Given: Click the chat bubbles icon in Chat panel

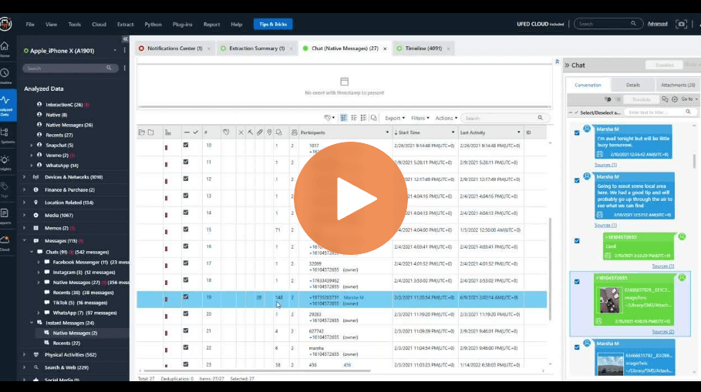Looking at the screenshot, I should tap(665, 99).
